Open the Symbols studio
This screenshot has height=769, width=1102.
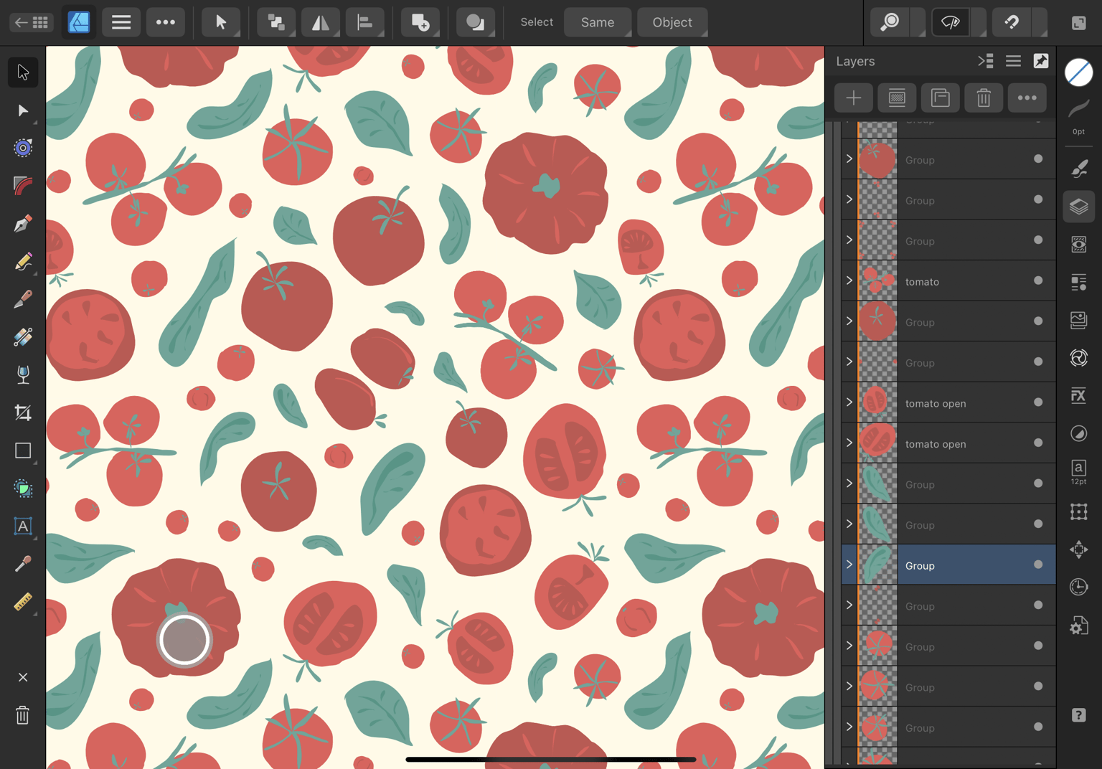click(1079, 357)
